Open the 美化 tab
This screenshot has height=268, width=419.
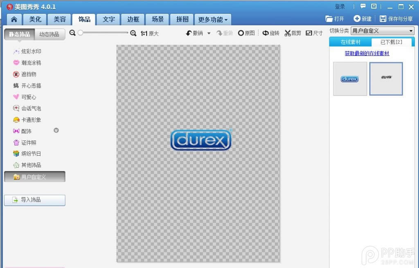(x=35, y=19)
